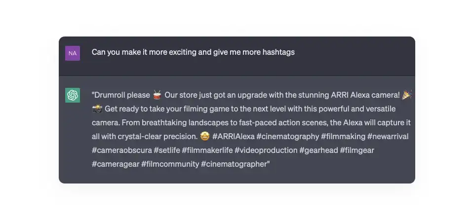Image resolution: width=474 pixels, height=220 pixels.
Task: Click the ChatGPT logo icon beside the response
Action: tap(73, 95)
